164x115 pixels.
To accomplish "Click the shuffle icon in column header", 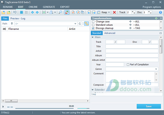I will (4, 29).
